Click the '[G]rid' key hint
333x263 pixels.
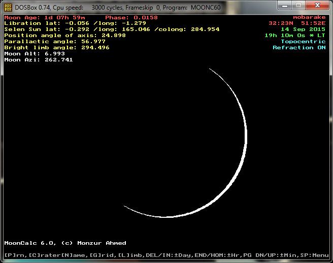coord(102,255)
